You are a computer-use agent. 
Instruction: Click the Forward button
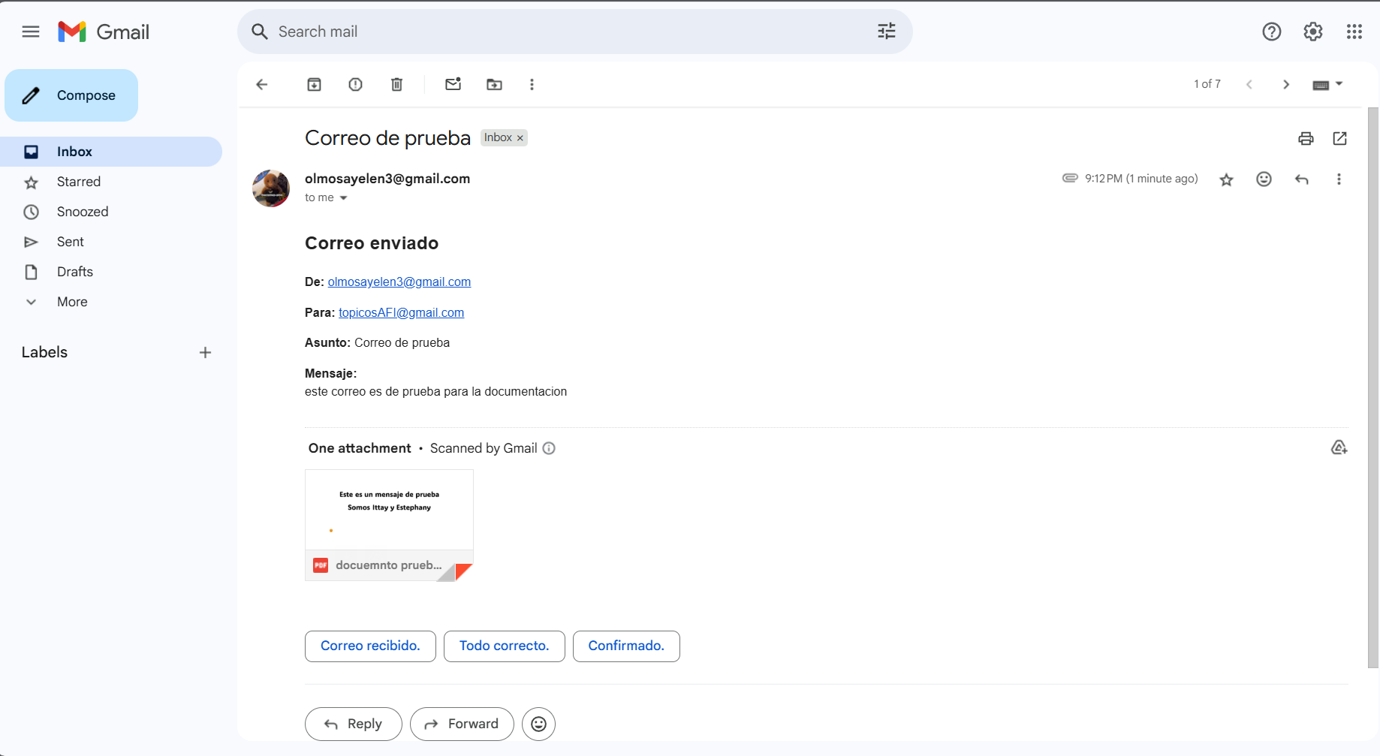[462, 724]
